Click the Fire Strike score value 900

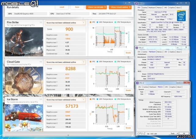click(69, 29)
